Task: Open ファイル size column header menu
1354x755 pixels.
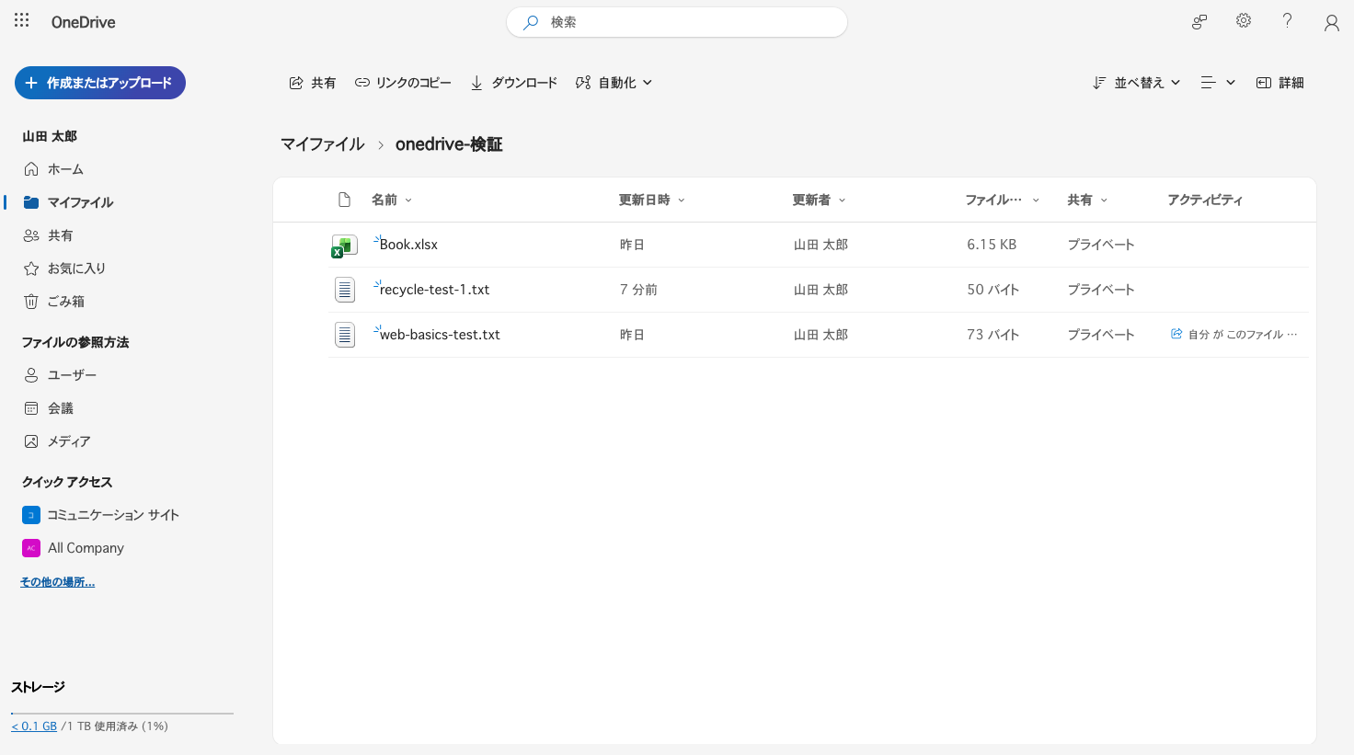Action: tap(1003, 200)
